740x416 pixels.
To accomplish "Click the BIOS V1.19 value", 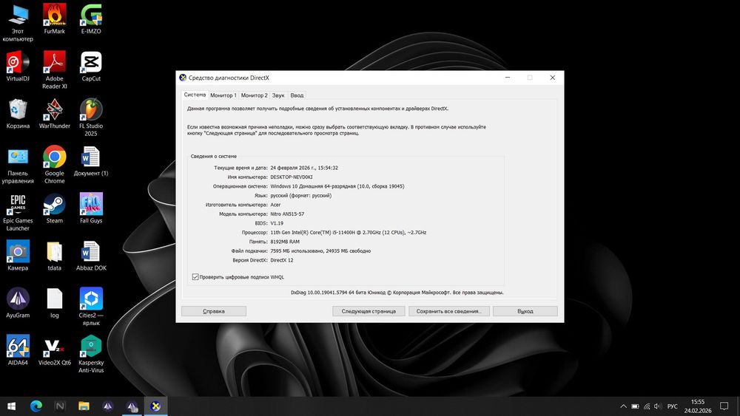I will pos(277,223).
